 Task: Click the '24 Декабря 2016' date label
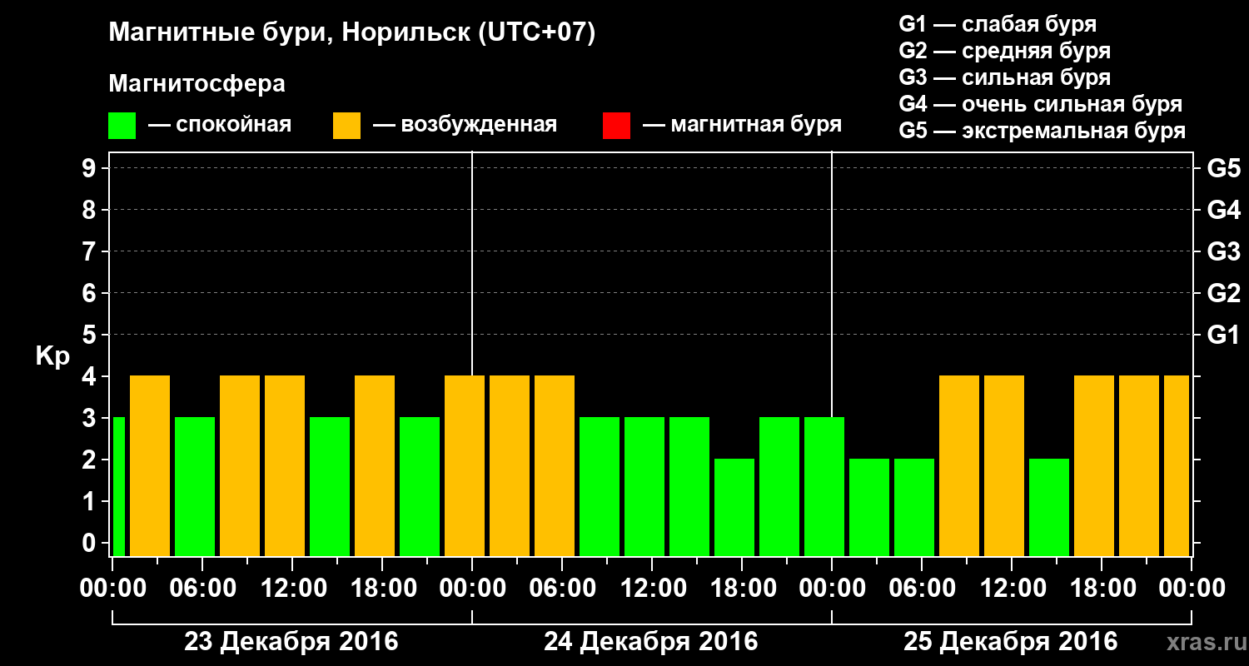coord(651,642)
